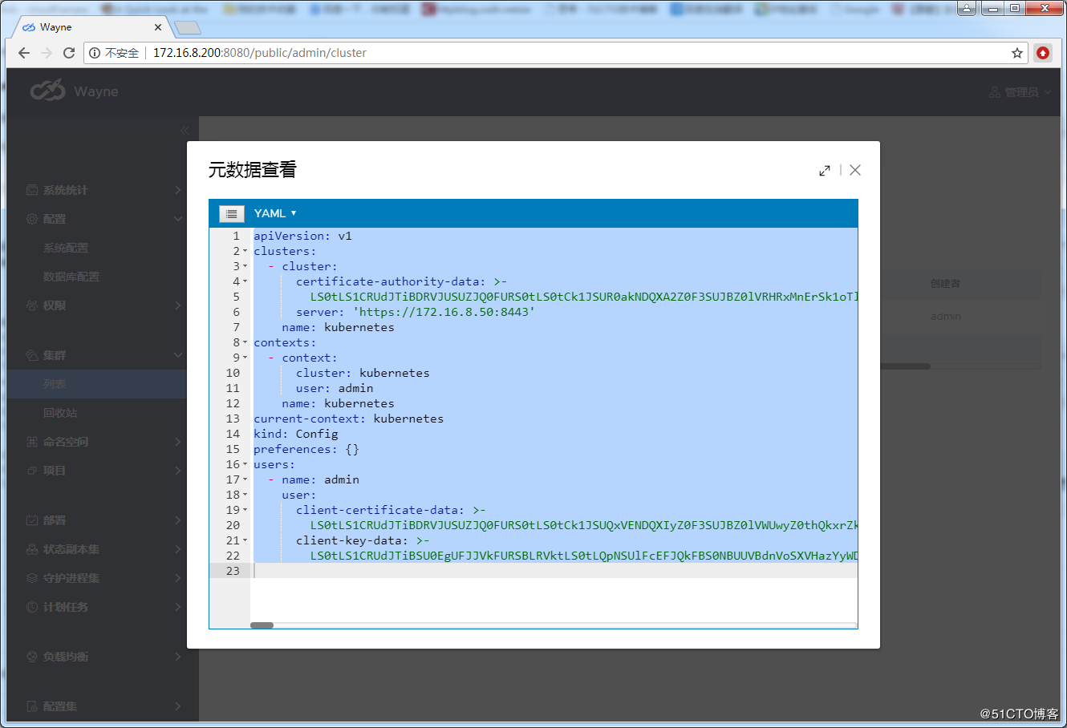Open 配置集 sidebar menu
Screen dimensions: 1067x728
[x=103, y=706]
